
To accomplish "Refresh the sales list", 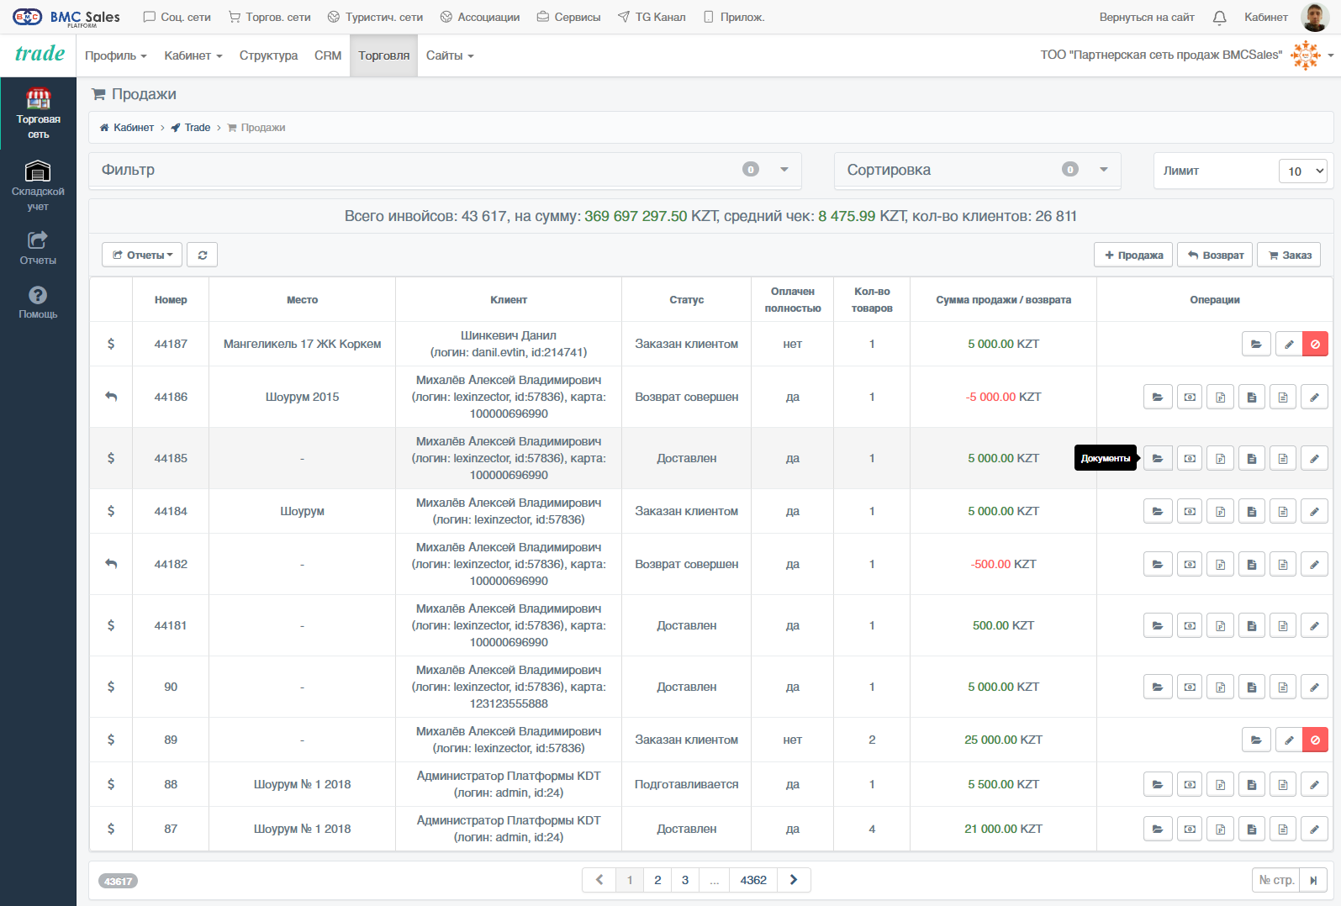I will click(203, 255).
